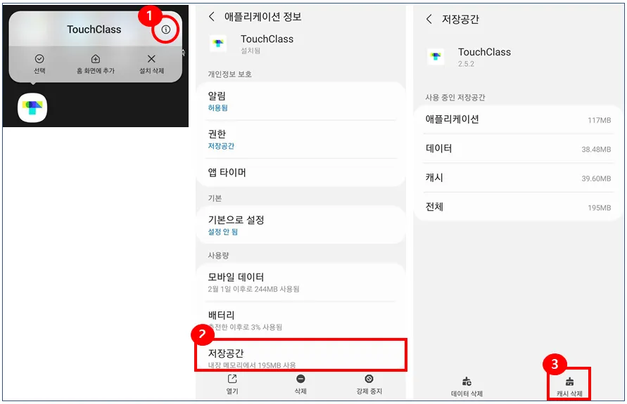Tap the 선택 checkmark icon

39,59
